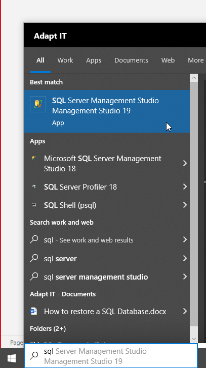Open the More filter dropdown
Image resolution: width=206 pixels, height=368 pixels.
[x=196, y=60]
